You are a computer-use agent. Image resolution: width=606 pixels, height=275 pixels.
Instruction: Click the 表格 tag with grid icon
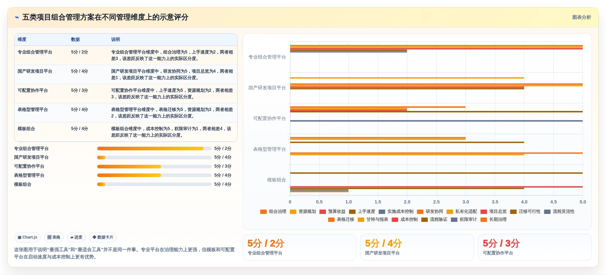(54, 237)
